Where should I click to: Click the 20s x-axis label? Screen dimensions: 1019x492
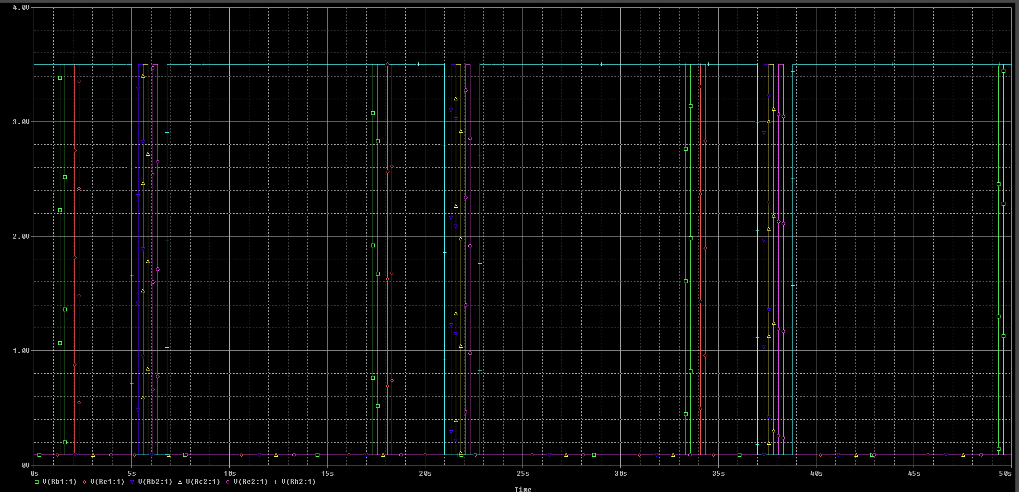pyautogui.click(x=425, y=474)
